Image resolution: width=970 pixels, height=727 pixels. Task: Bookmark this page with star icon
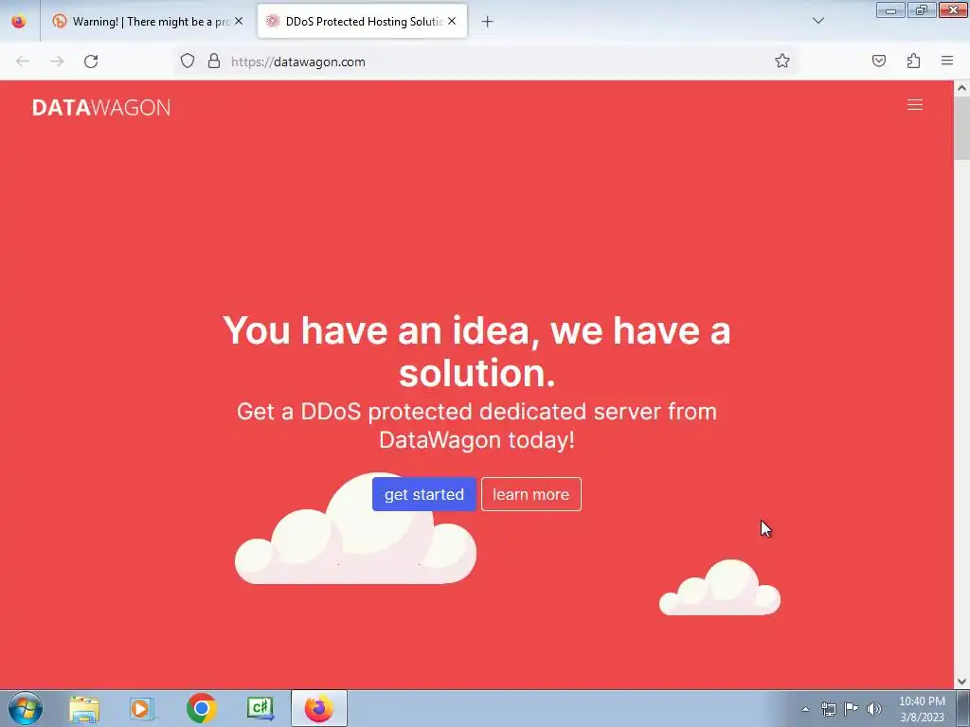(781, 62)
